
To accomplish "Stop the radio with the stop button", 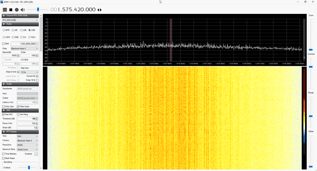I will click(x=11, y=10).
